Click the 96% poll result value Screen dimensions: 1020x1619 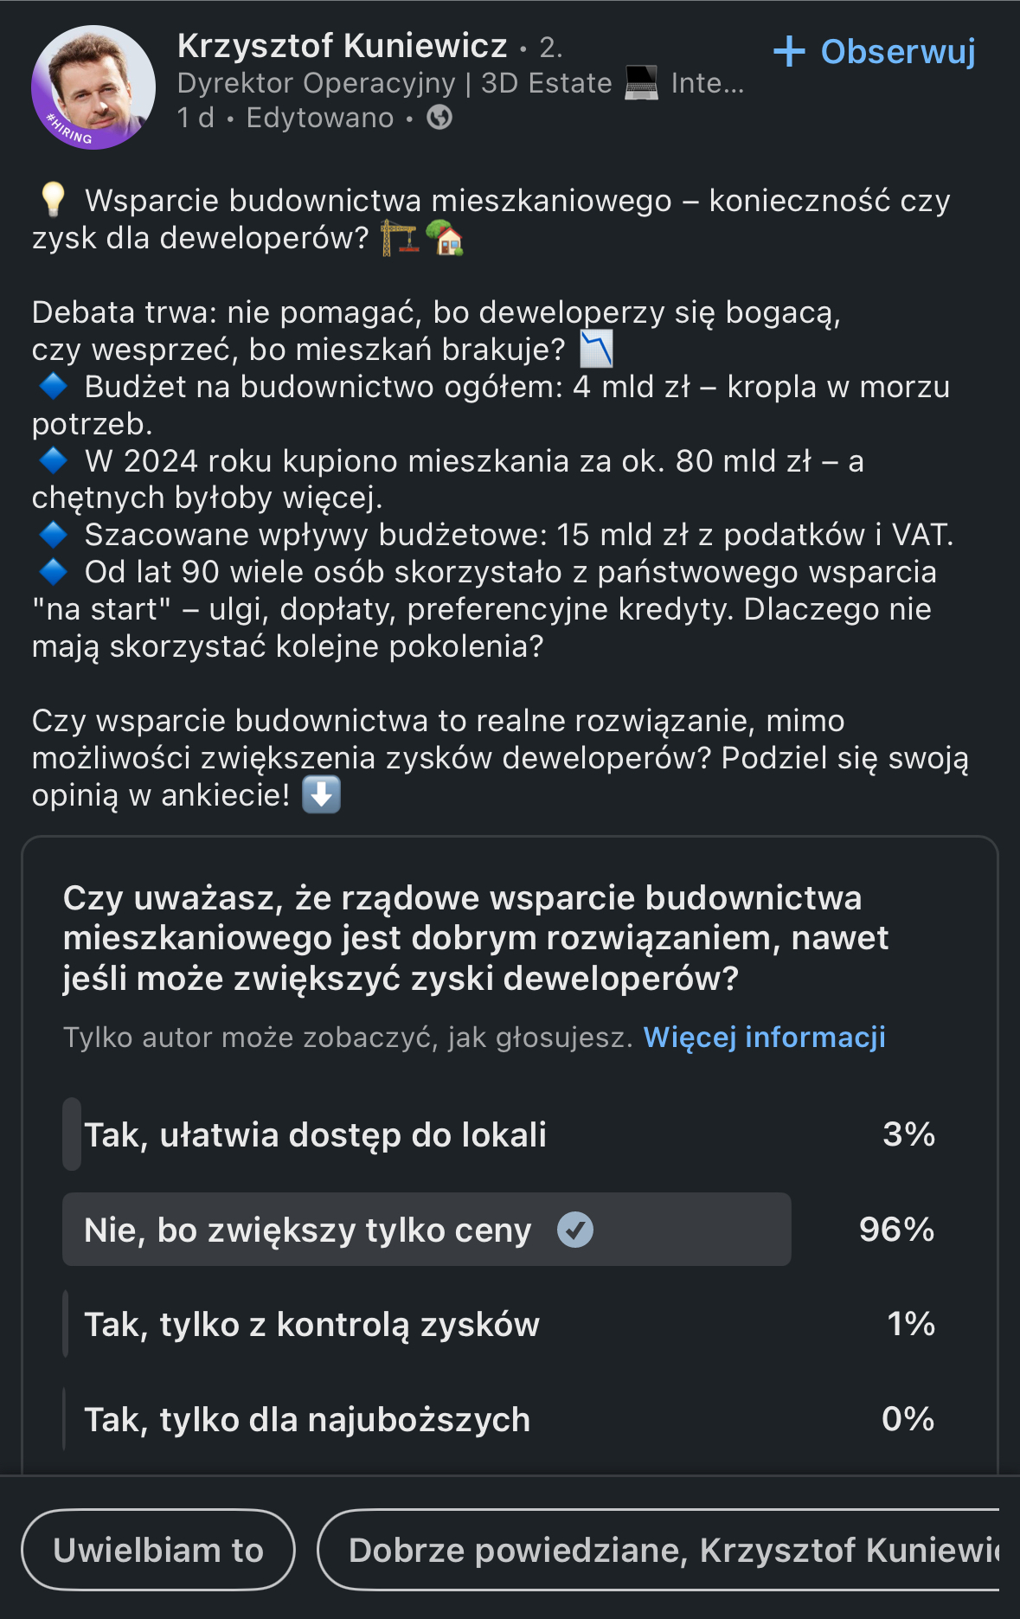[x=896, y=1230]
